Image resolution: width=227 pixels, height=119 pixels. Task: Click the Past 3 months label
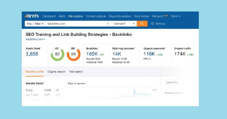pyautogui.click(x=77, y=84)
